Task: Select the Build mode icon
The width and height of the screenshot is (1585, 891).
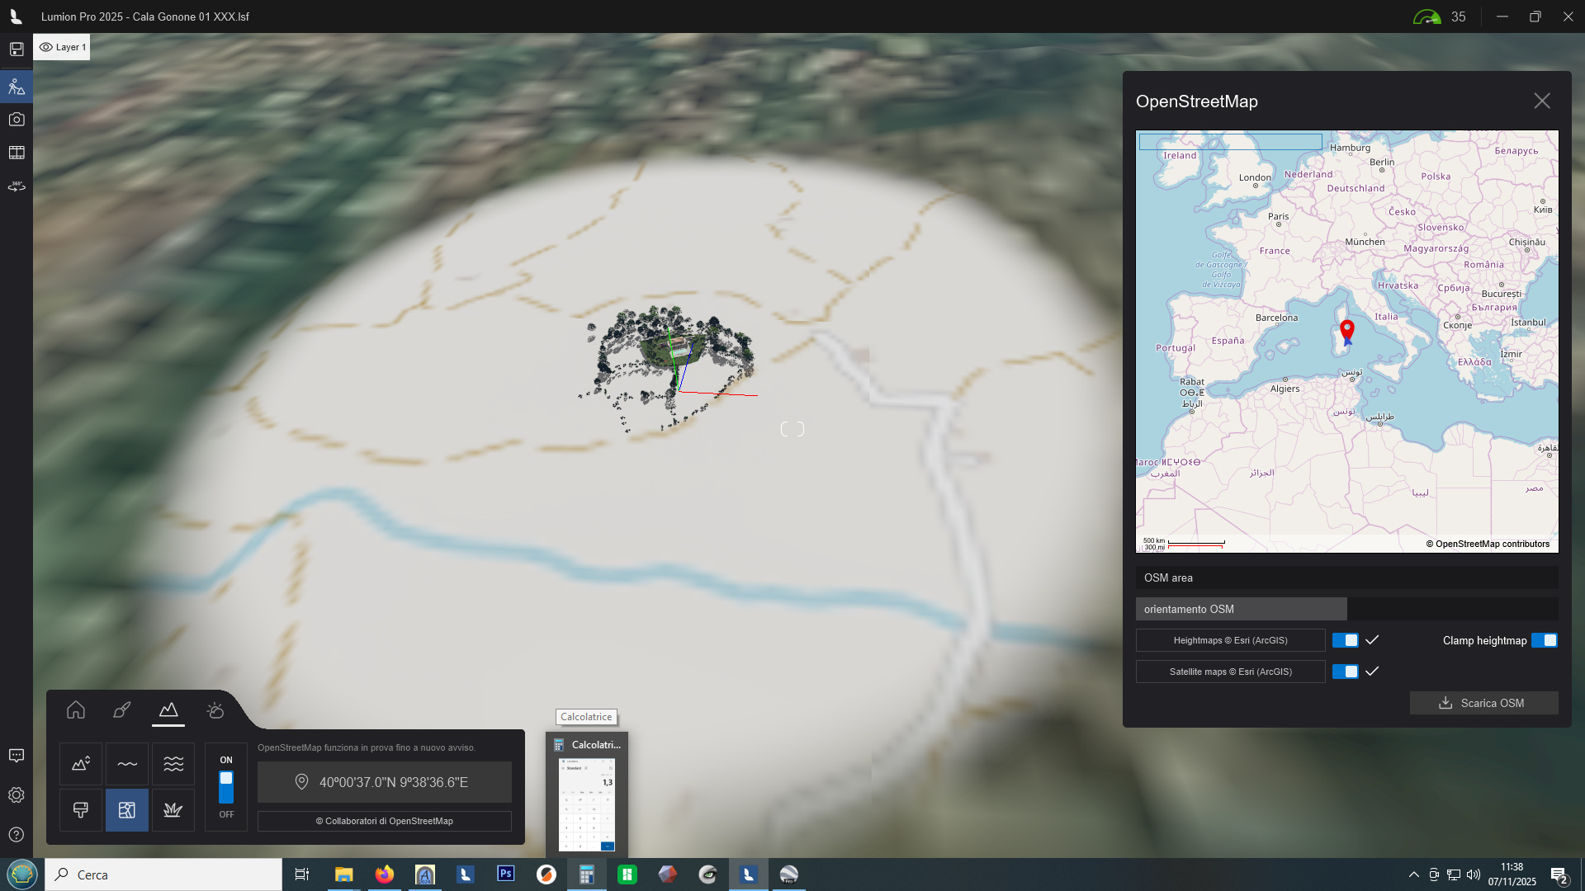Action: (17, 87)
